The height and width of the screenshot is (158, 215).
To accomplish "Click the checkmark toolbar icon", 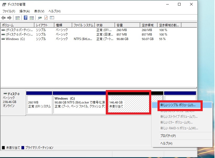I will pyautogui.click(x=46, y=18).
